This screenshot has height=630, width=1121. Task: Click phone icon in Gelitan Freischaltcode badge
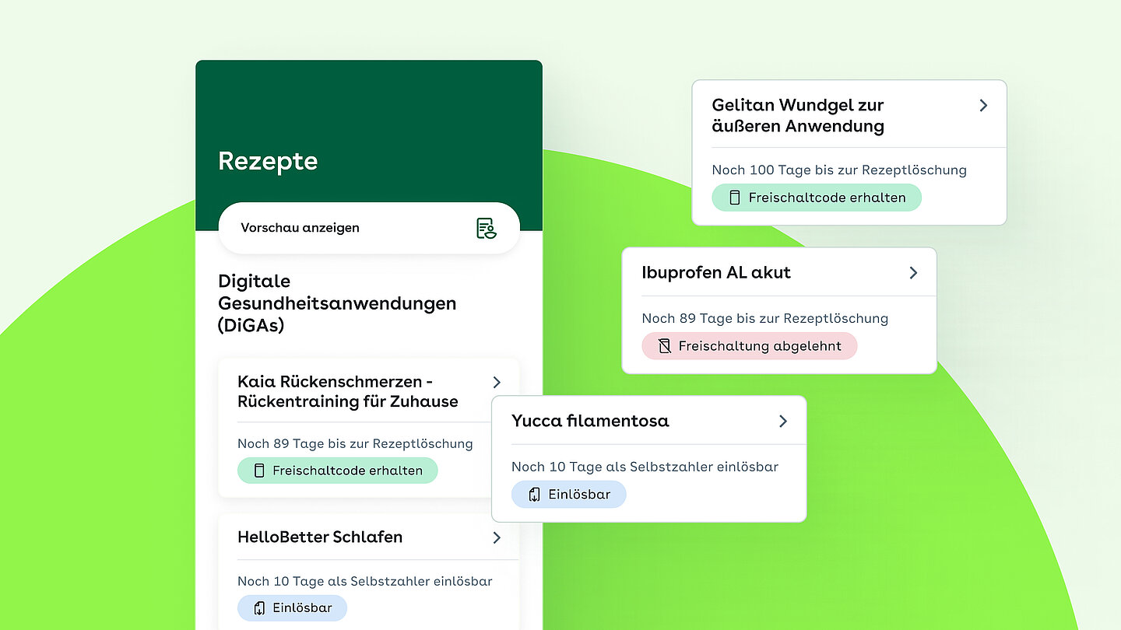(x=734, y=198)
